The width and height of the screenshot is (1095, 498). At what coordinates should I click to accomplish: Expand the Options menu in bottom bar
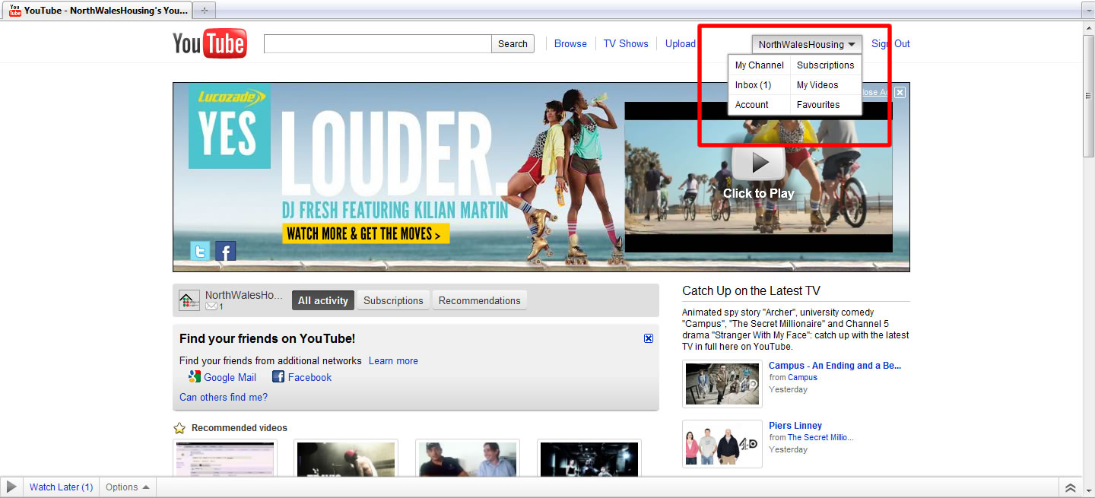pyautogui.click(x=128, y=487)
